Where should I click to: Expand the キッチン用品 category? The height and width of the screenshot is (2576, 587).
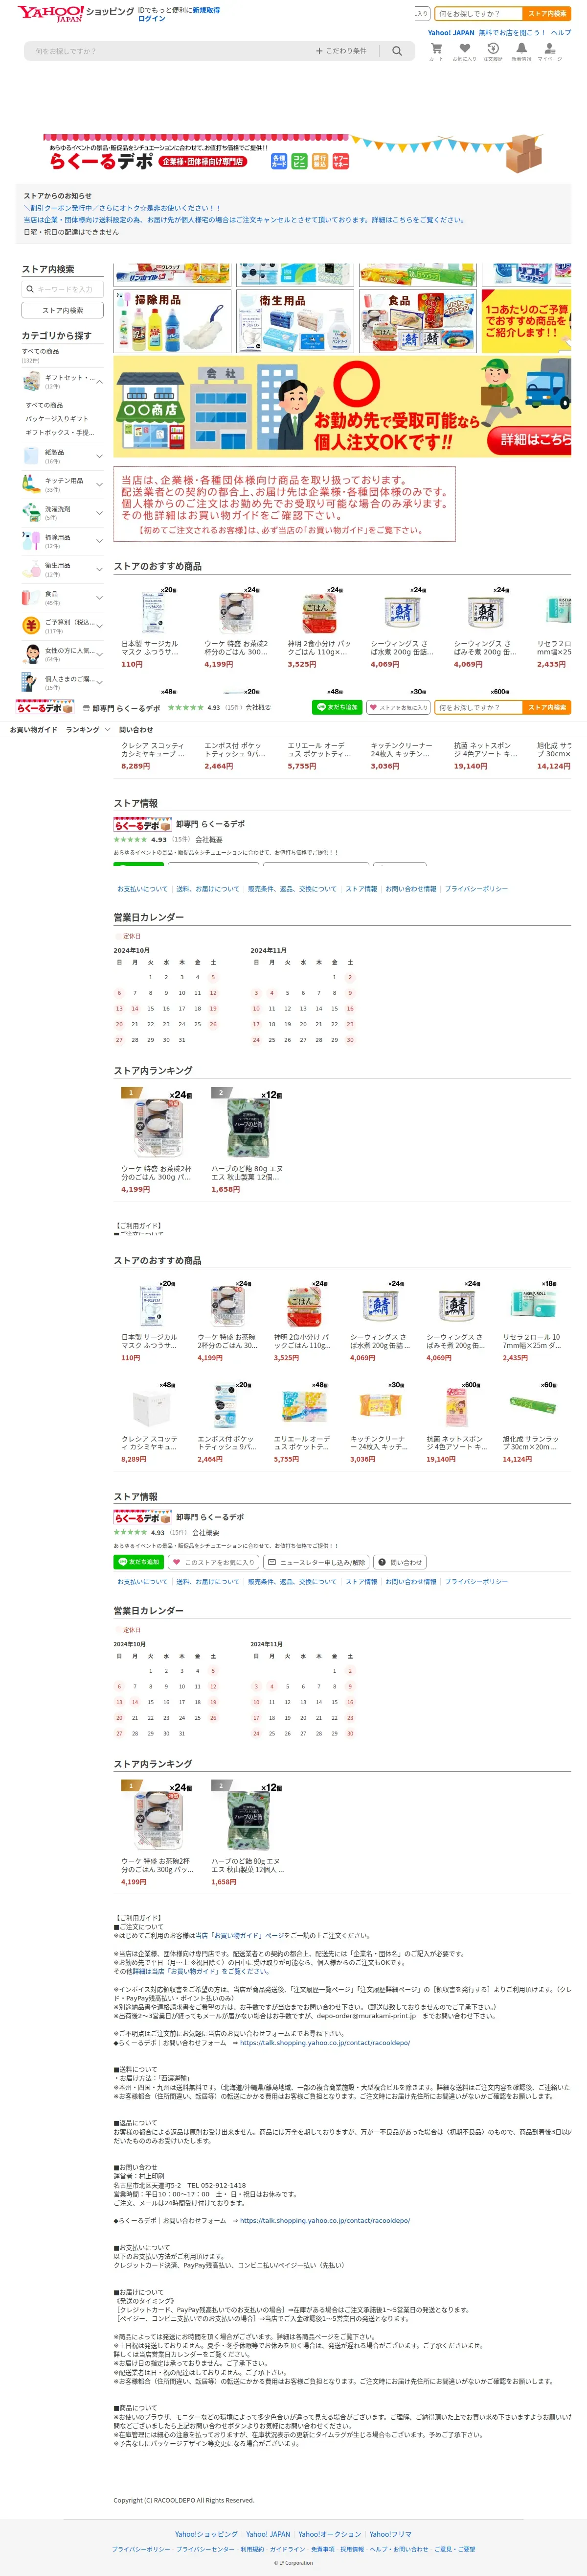[99, 484]
